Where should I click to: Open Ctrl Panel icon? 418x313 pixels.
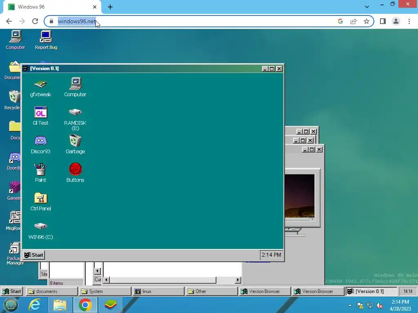tap(40, 201)
